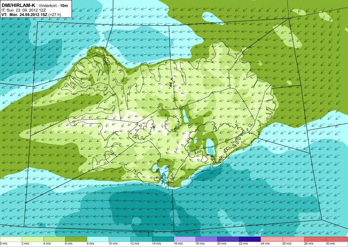Screen dimensions: 348x247
Task: Click the '4 m/s' legend label
Action: pyautogui.click(x=47, y=244)
